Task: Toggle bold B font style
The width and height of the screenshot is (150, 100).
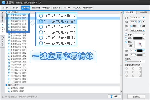Action: (140, 22)
